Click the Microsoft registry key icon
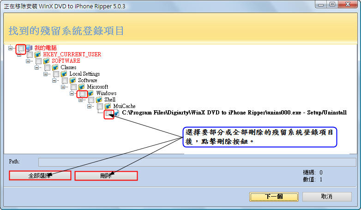361x210 pixels. (x=82, y=87)
